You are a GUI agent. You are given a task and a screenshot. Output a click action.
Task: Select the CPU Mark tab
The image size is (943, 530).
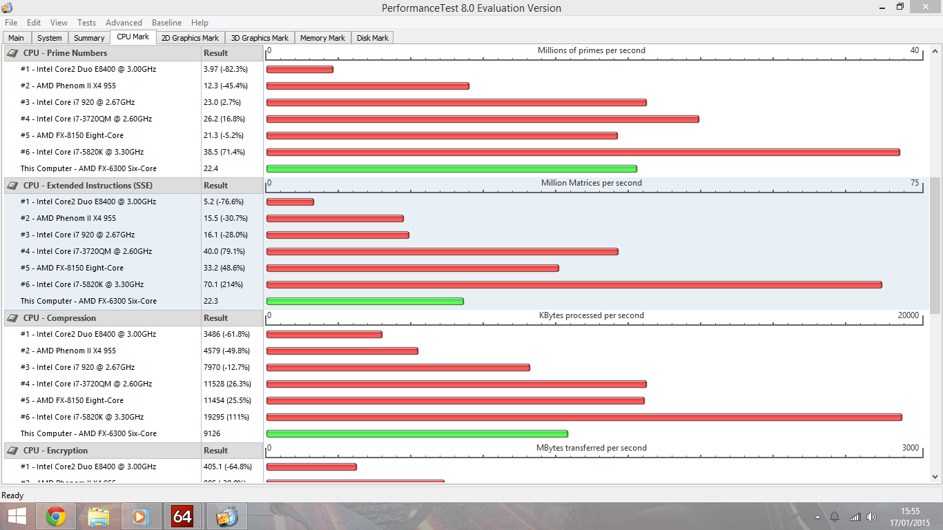pyautogui.click(x=133, y=37)
